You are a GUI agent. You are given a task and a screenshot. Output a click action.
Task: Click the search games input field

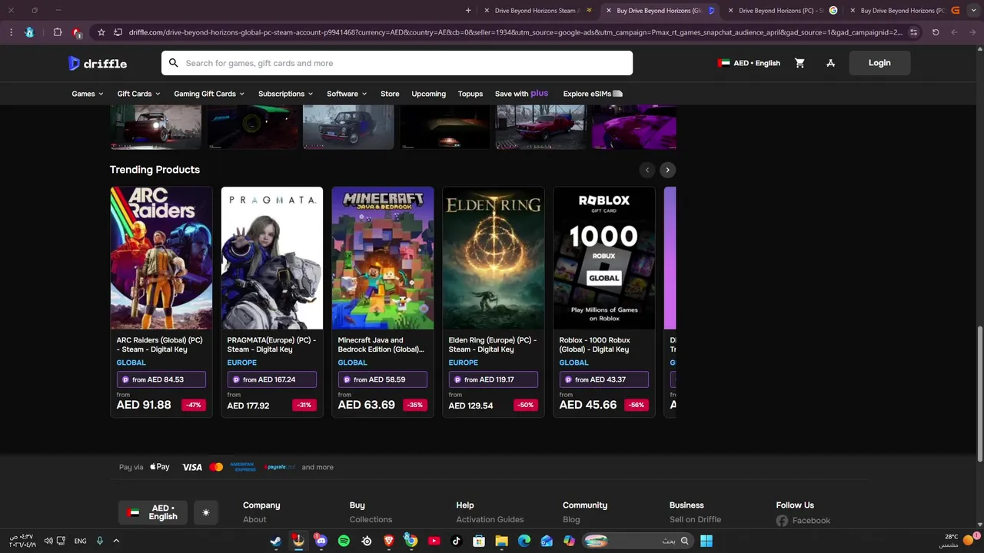point(397,63)
